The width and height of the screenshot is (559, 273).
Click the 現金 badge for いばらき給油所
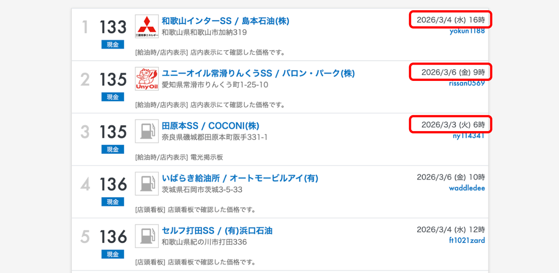pos(113,202)
